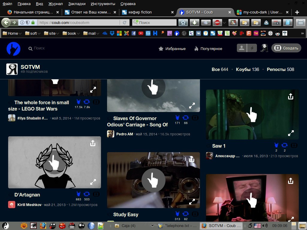Open the Закладки menu

pyautogui.click(x=77, y=4)
